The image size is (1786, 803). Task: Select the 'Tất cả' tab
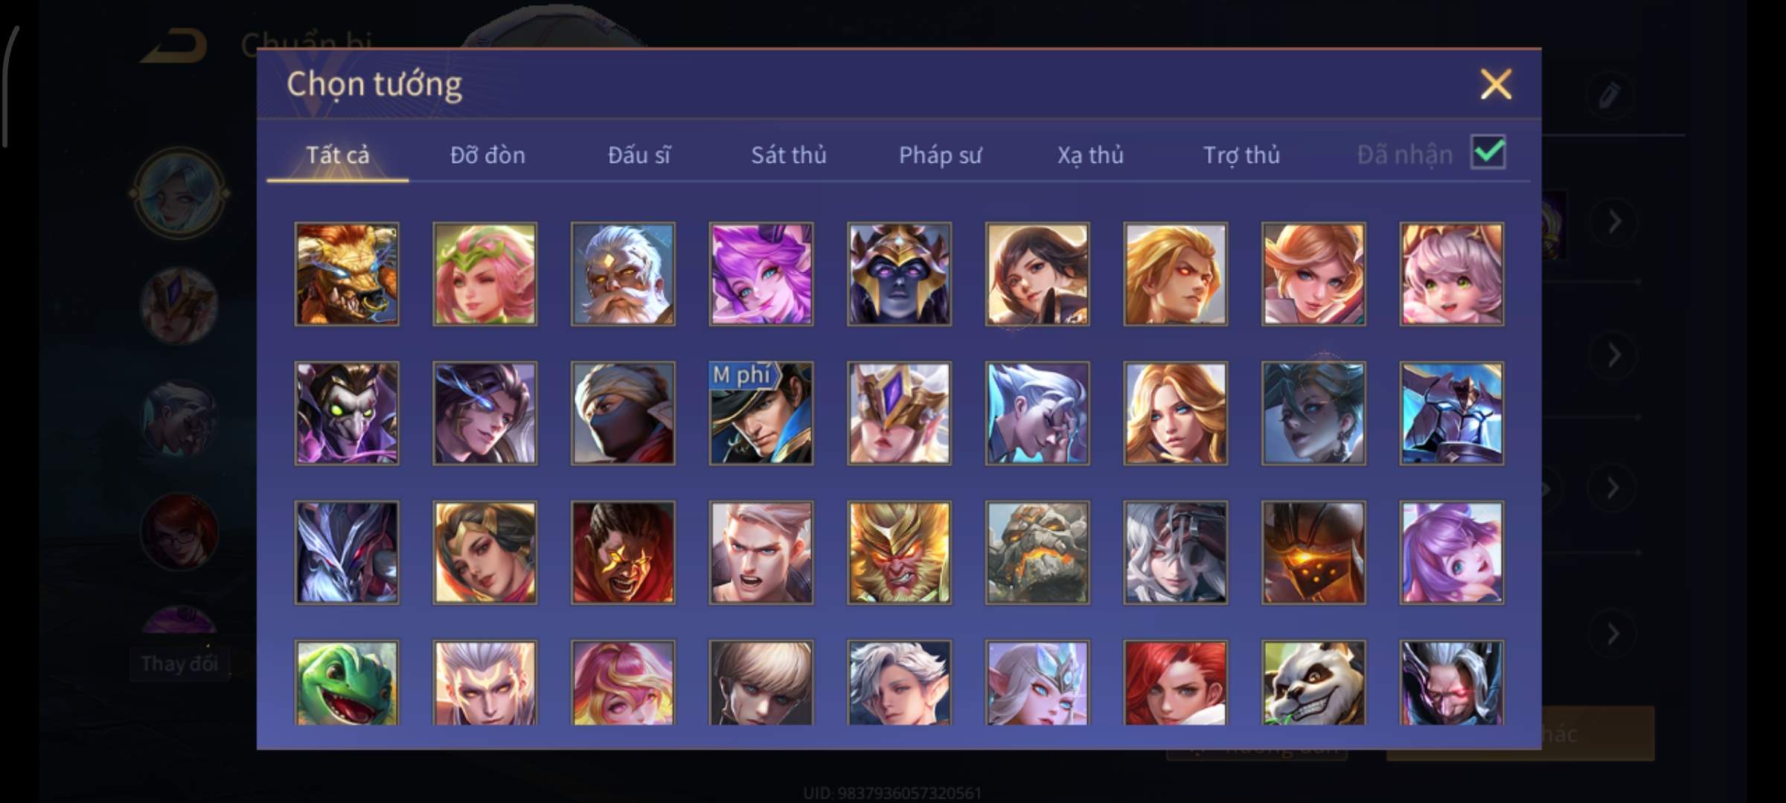[337, 155]
